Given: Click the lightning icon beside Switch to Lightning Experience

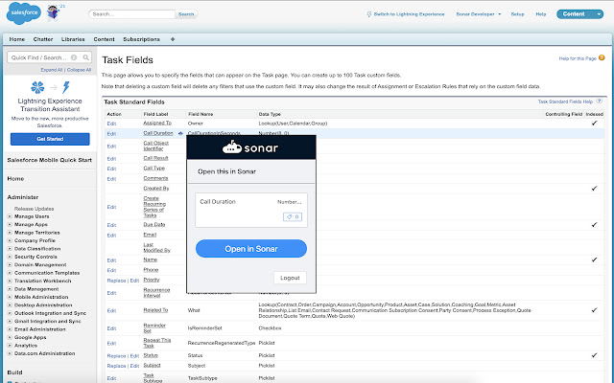Looking at the screenshot, I should 368,14.
